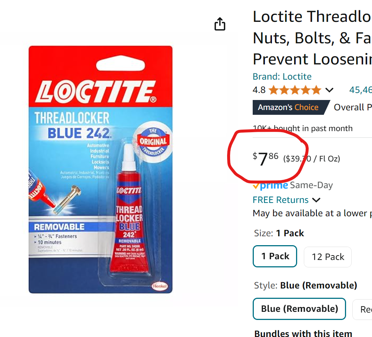
Task: Click the share icon
Action: point(220,24)
